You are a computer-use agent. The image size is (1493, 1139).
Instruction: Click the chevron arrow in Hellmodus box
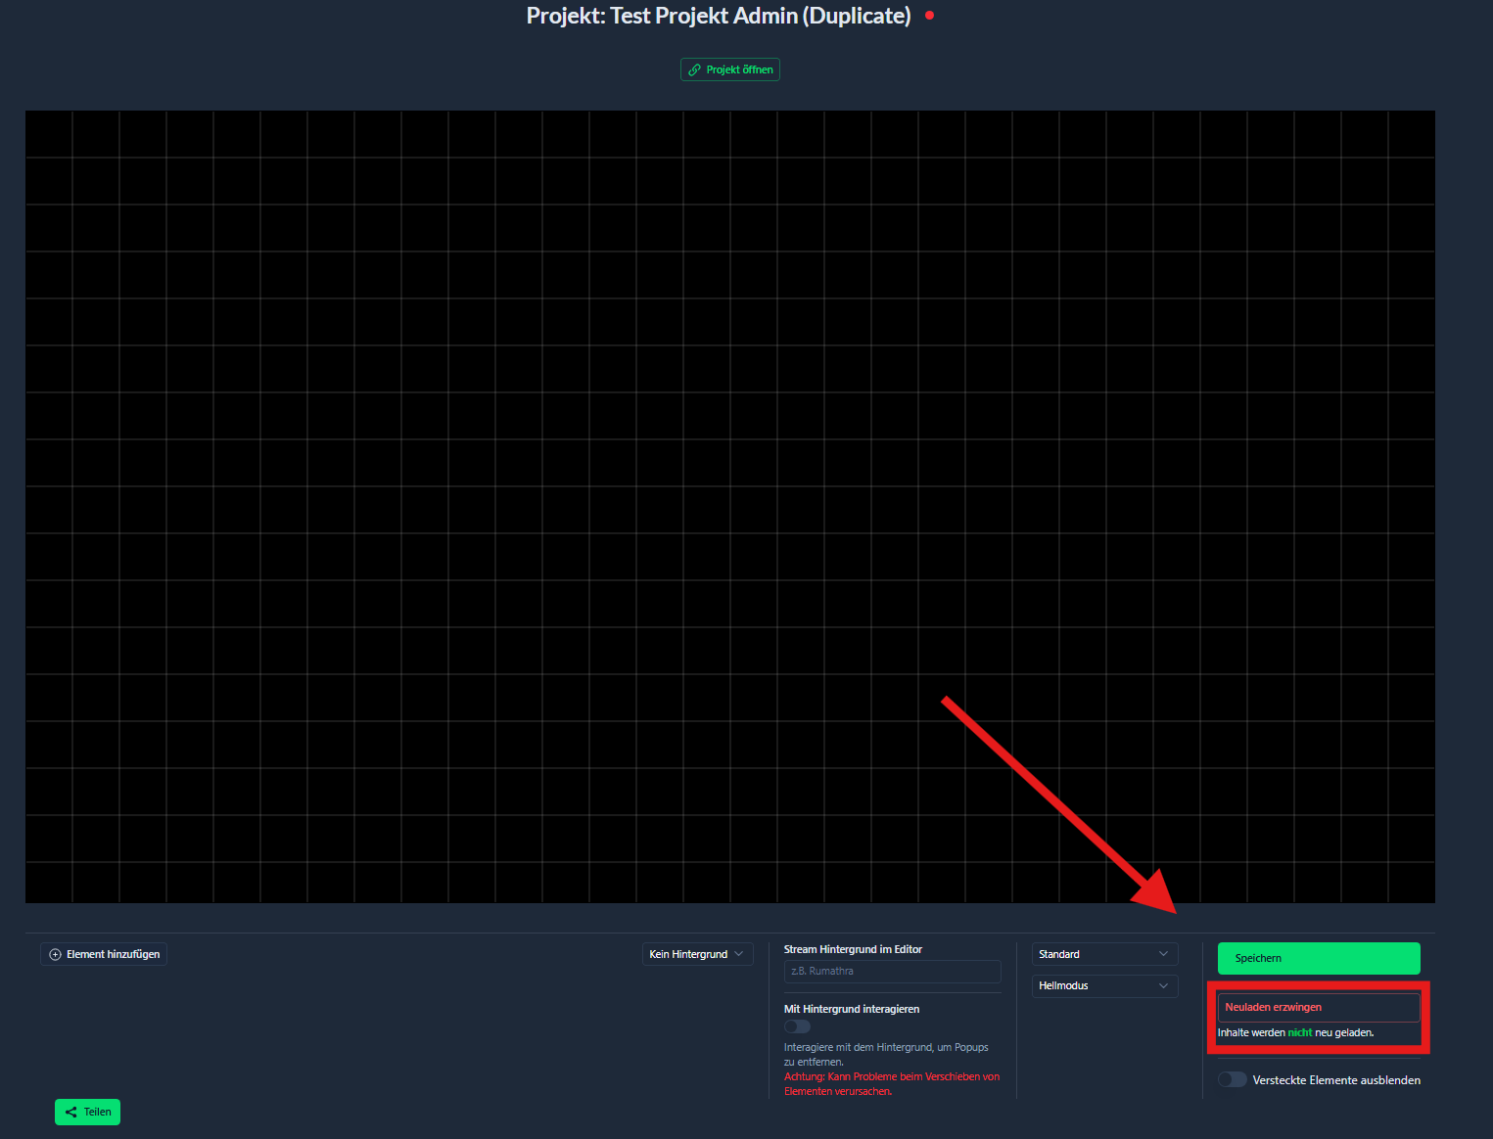pos(1163,986)
